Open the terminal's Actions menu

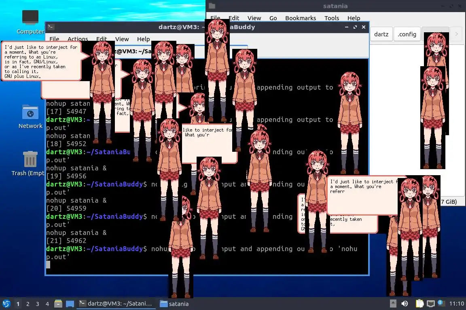[78, 39]
